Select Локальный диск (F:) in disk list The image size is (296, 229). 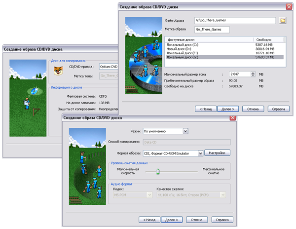[x=225, y=53]
